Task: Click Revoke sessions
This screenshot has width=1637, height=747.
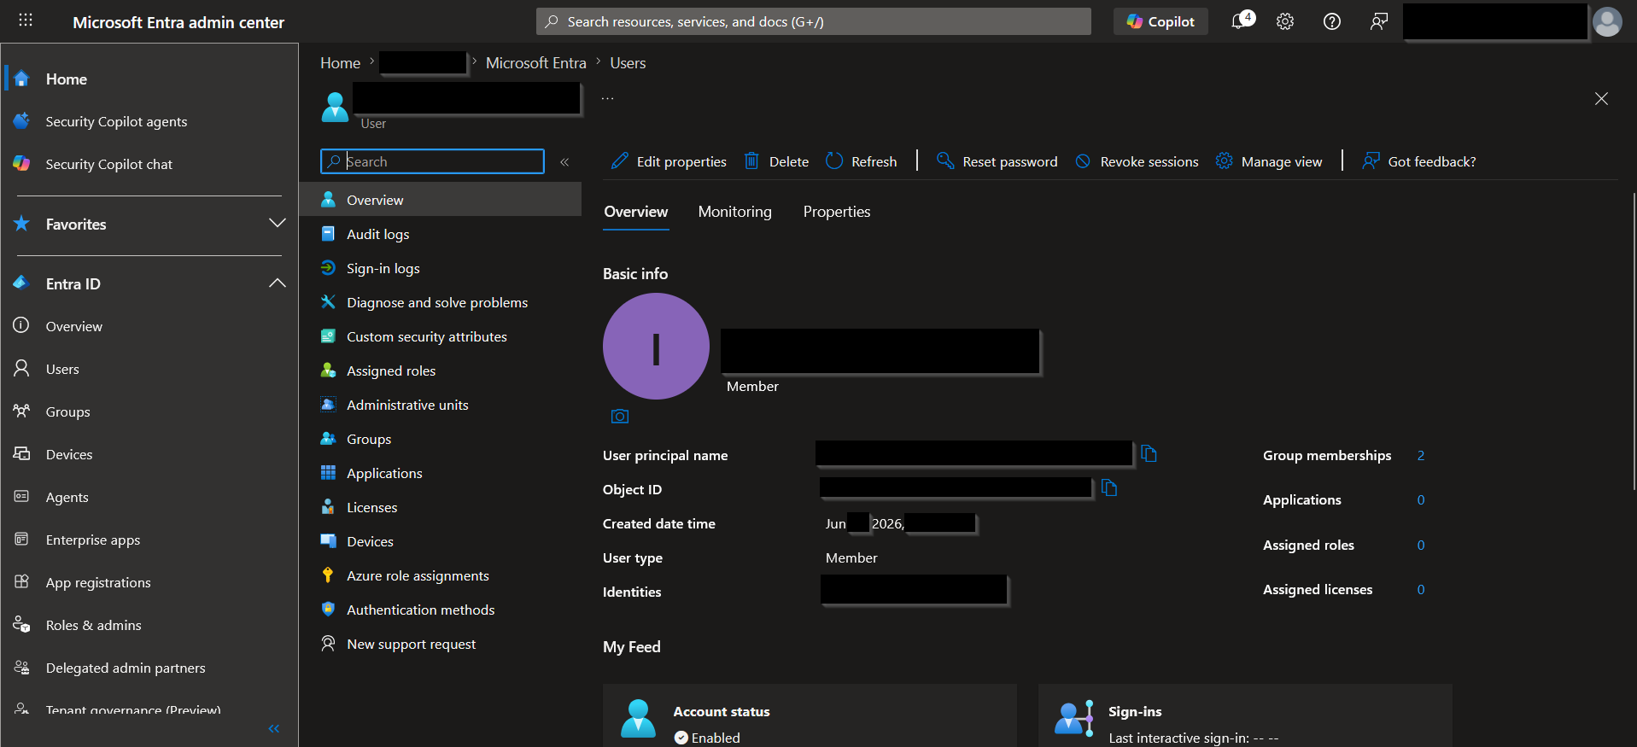Action: tap(1136, 161)
